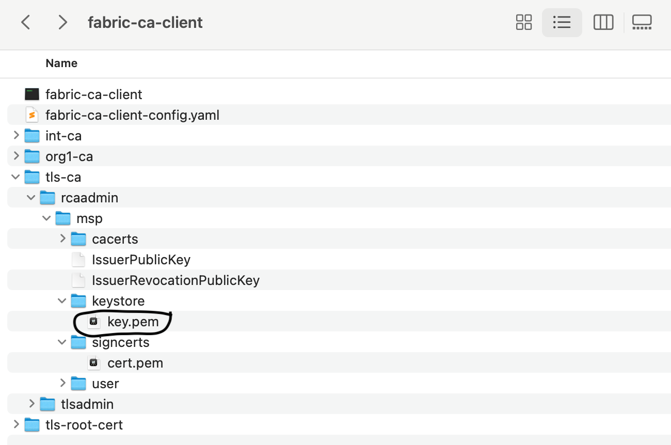Expand the int-ca folder

pyautogui.click(x=16, y=135)
